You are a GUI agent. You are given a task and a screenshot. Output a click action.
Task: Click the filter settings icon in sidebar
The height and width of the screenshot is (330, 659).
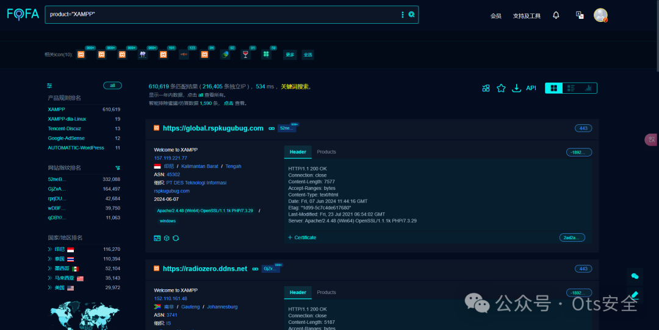tap(49, 85)
